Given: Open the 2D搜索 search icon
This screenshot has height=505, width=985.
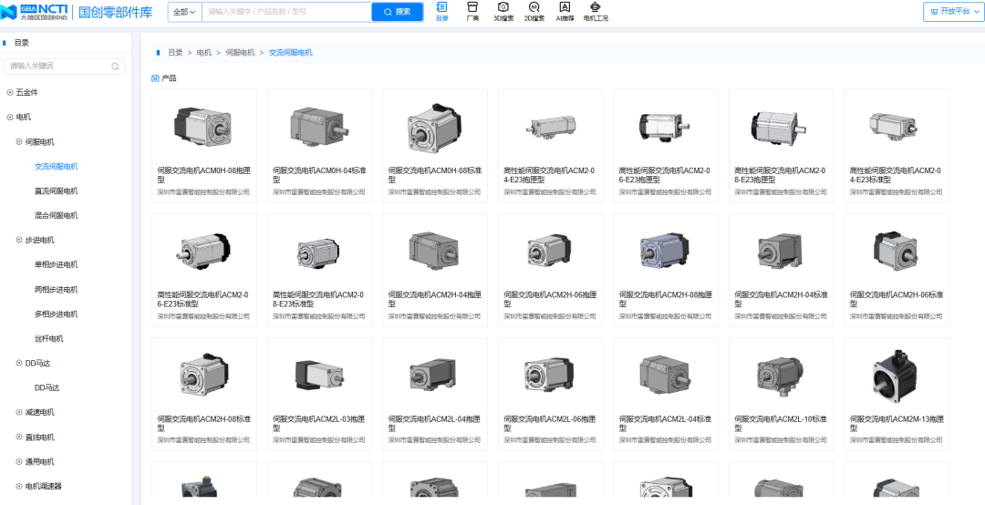Looking at the screenshot, I should pos(534,11).
